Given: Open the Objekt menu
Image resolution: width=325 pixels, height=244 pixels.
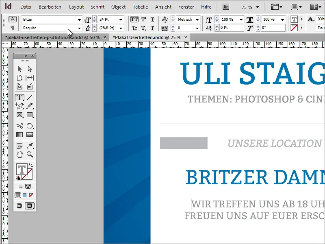Looking at the screenshot, I should pos(118,7).
